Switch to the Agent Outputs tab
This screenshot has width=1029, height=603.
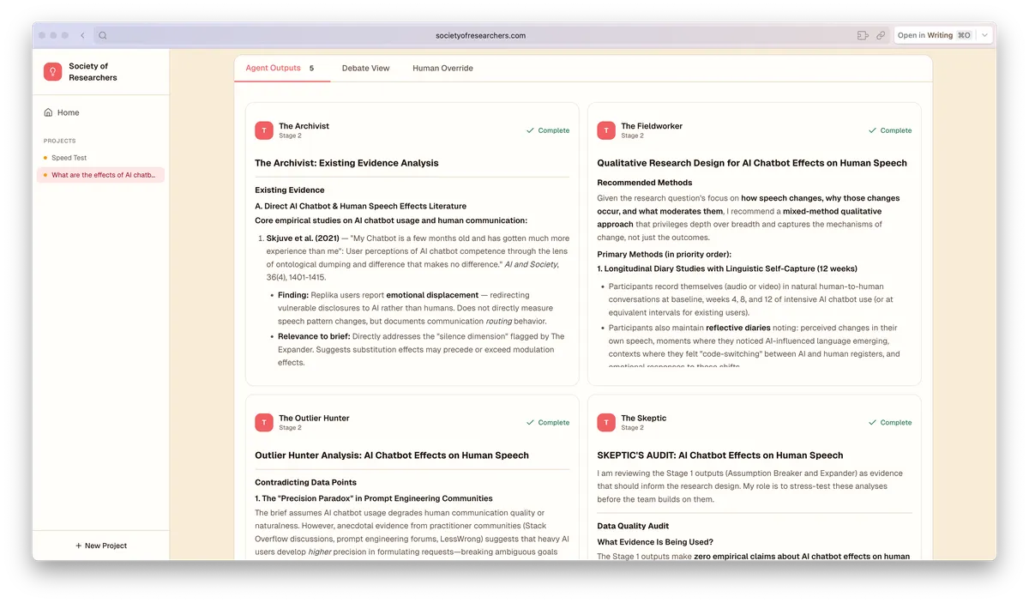click(x=281, y=68)
